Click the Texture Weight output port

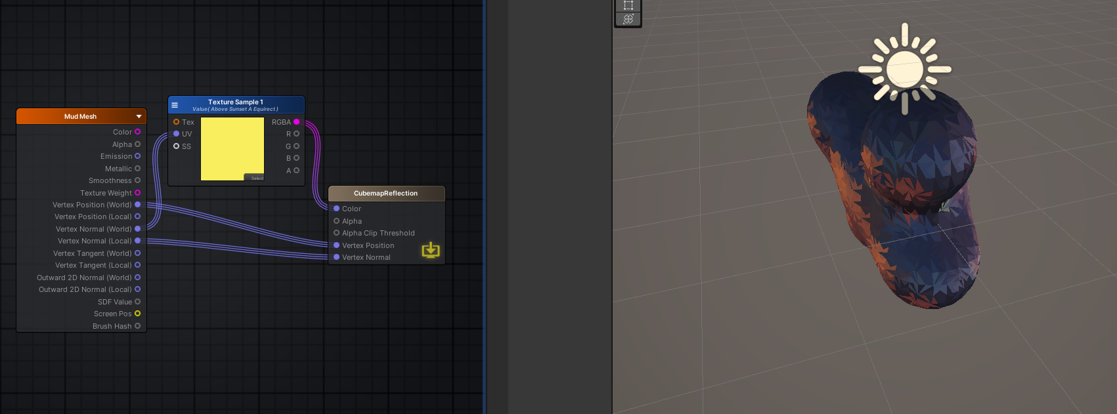pos(137,193)
